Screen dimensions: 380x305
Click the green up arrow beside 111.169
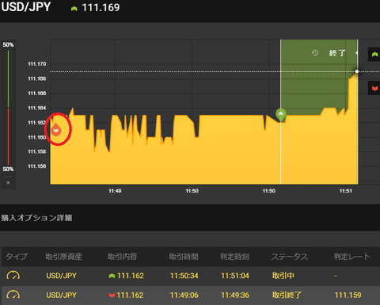coord(74,9)
